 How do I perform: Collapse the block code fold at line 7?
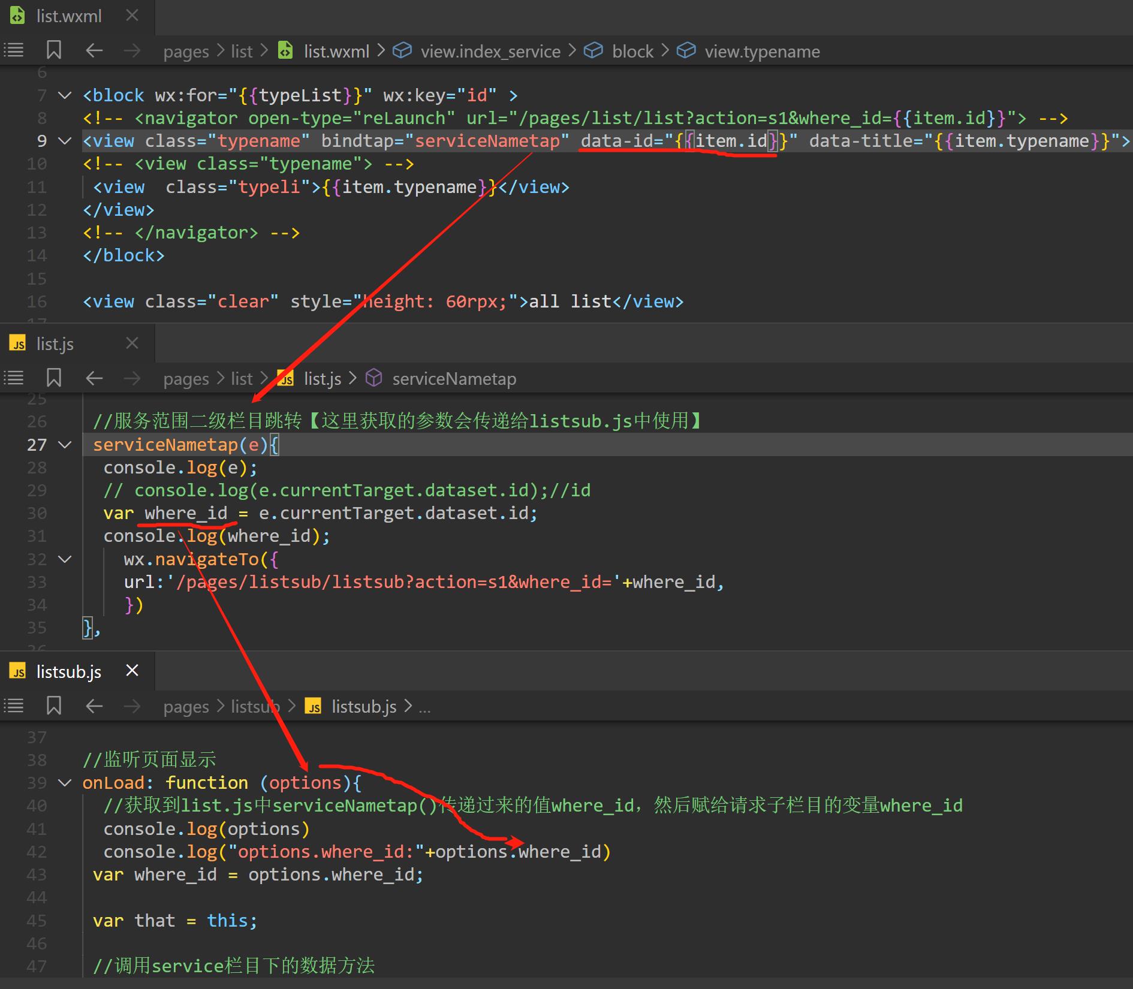point(65,95)
